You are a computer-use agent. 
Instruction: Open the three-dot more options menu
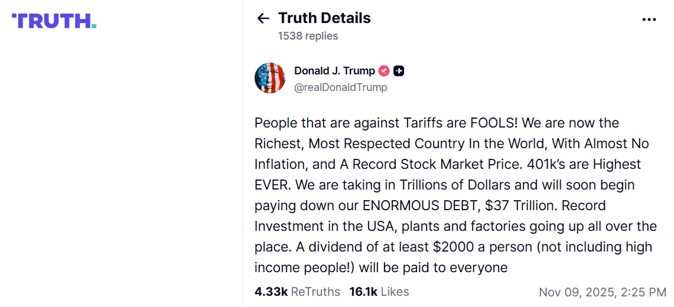(649, 19)
